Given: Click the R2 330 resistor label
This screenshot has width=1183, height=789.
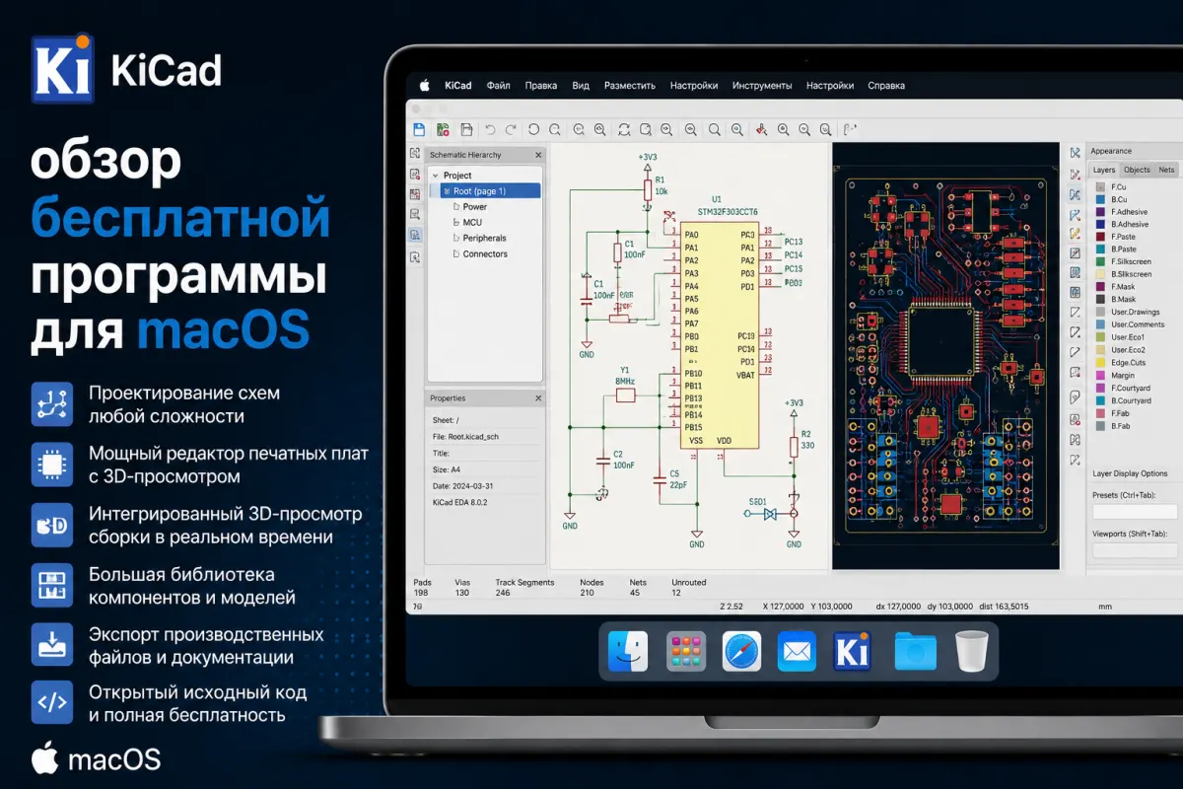Looking at the screenshot, I should 806,440.
